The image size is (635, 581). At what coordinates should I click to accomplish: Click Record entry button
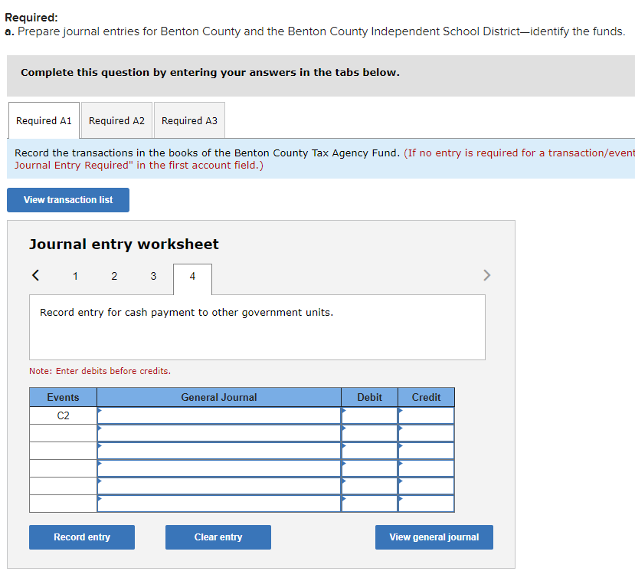pyautogui.click(x=82, y=537)
